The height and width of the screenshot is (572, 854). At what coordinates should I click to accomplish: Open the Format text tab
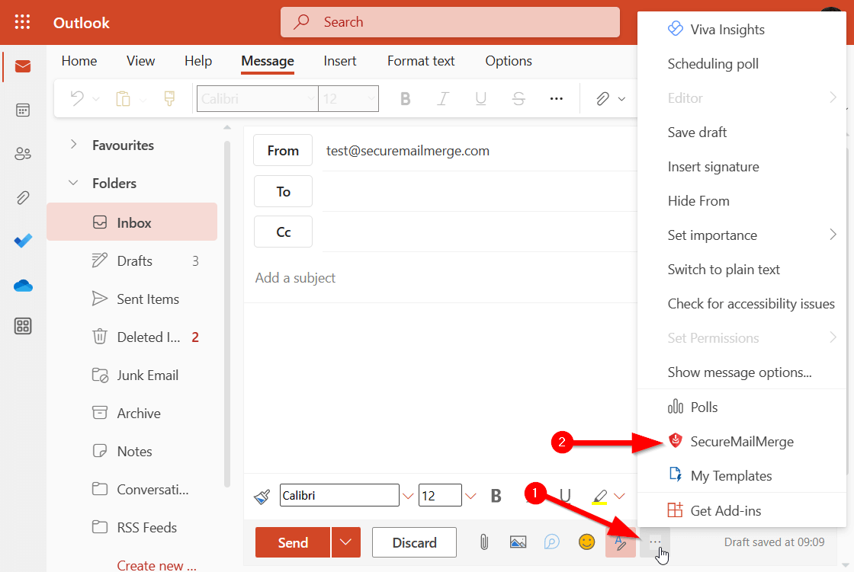click(x=420, y=61)
